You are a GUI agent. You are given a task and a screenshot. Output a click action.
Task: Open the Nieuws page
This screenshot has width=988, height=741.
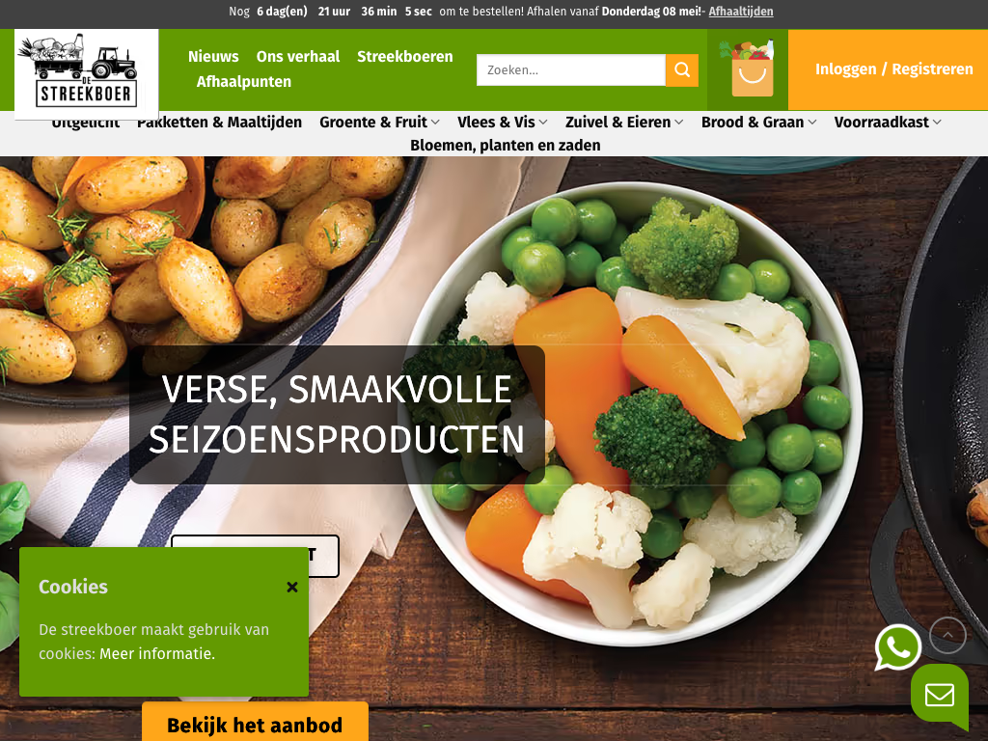(x=213, y=57)
